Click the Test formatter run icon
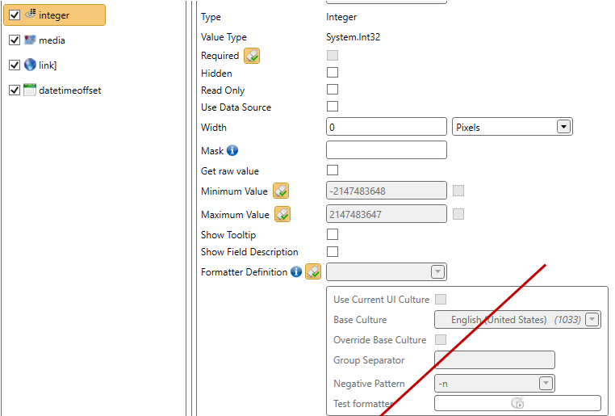This screenshot has height=416, width=615. 517,402
